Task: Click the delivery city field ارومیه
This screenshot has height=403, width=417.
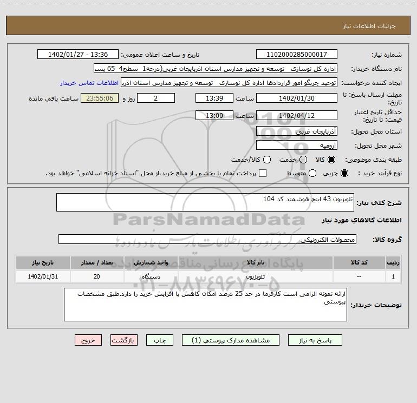Action: pos(297,146)
